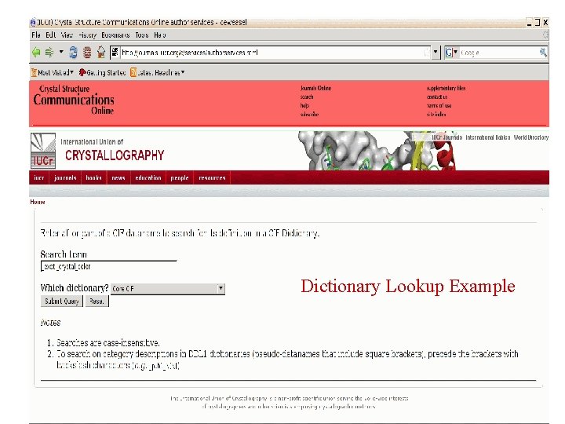Screen dimensions: 565x424
Task: Open the back/forward history dropdown arrow
Action: (61, 53)
